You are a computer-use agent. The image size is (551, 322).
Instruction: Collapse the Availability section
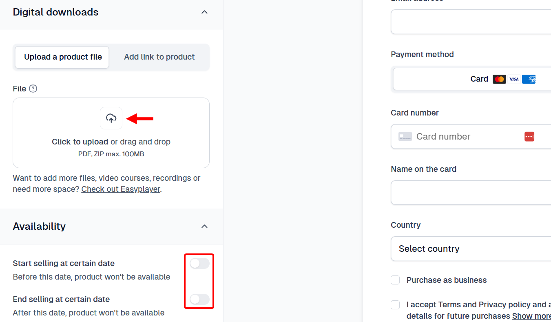204,226
